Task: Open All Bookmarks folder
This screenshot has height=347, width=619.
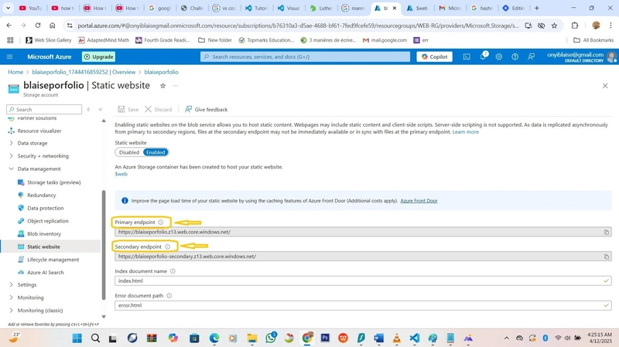Action: 593,40
